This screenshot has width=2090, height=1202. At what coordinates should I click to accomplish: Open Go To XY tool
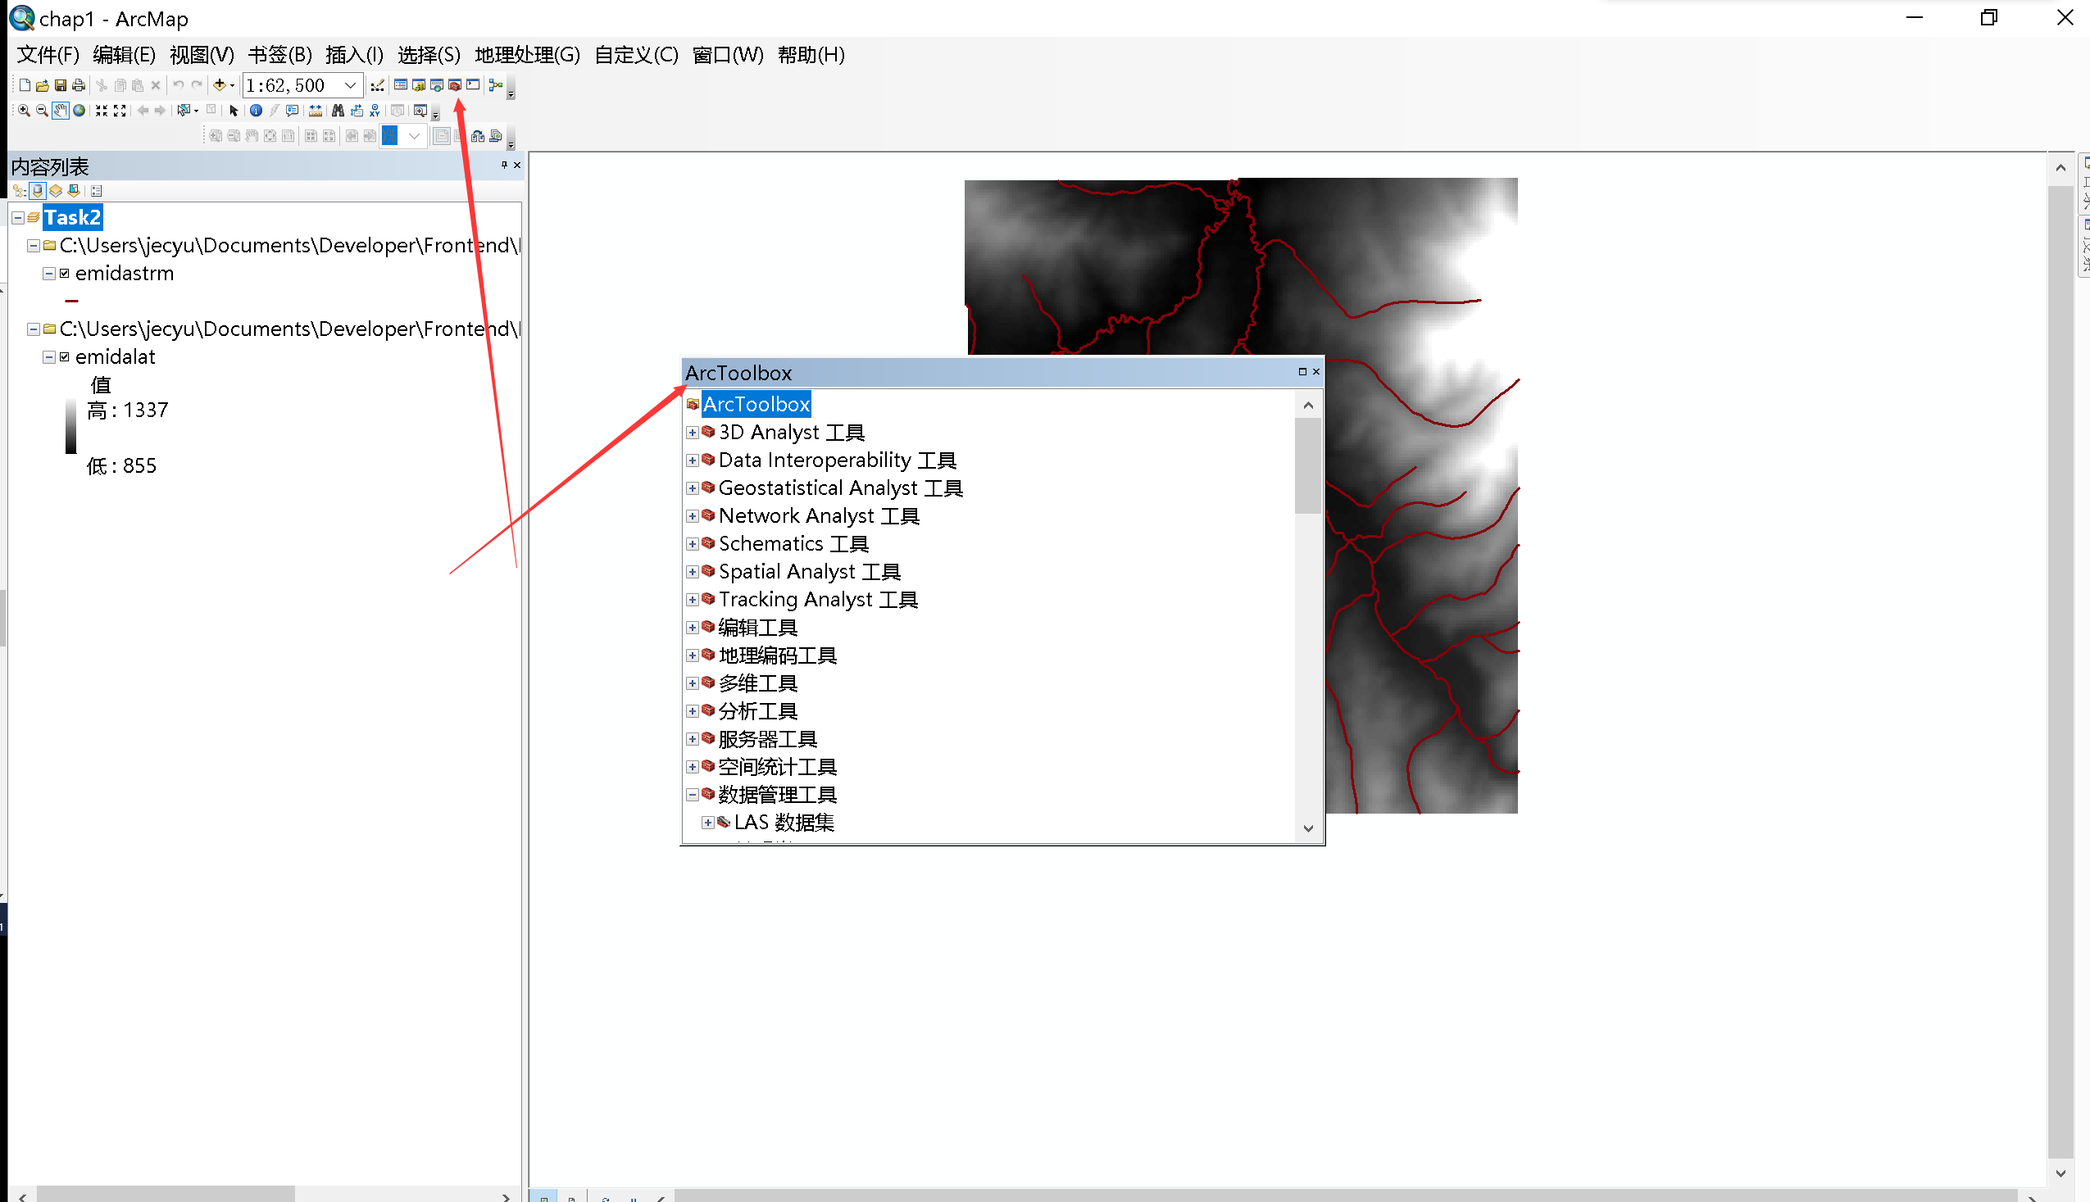click(375, 111)
